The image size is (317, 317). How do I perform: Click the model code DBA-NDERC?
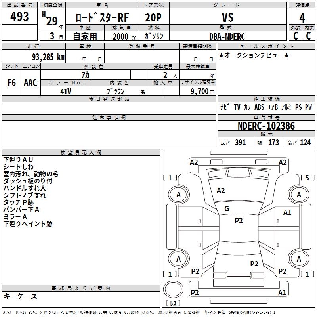pos(227,36)
